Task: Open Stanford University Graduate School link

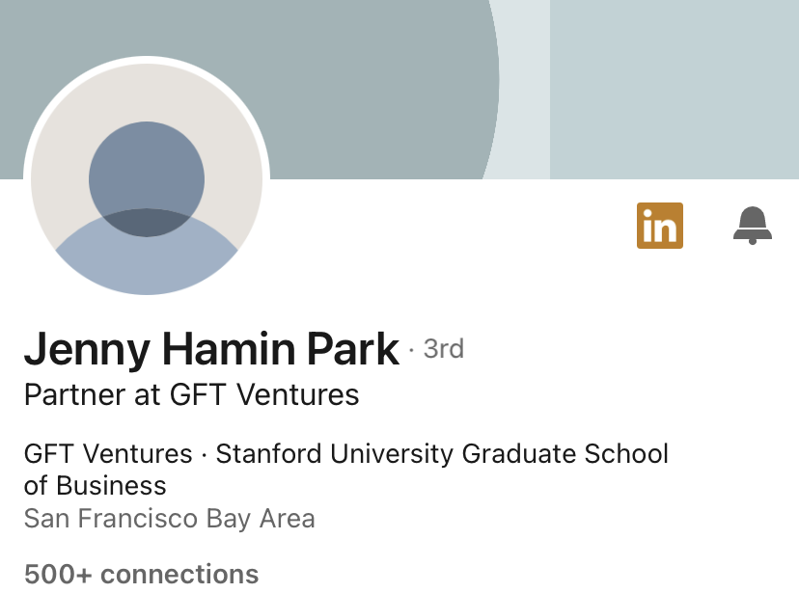Action: click(442, 454)
